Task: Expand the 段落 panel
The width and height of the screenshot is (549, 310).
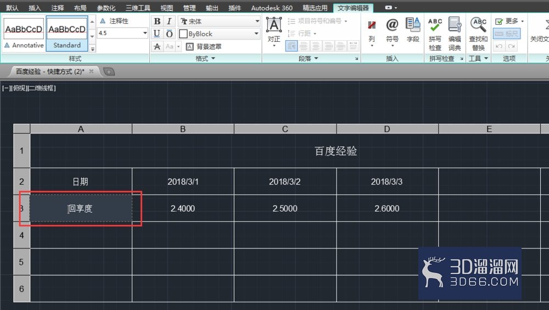Action: point(309,59)
